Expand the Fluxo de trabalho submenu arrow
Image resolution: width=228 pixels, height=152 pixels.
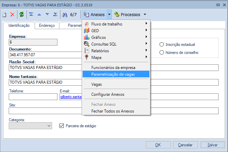146,23
